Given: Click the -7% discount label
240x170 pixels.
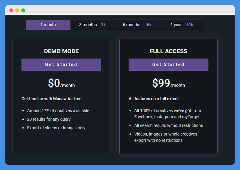Looking at the screenshot, I should click(103, 25).
